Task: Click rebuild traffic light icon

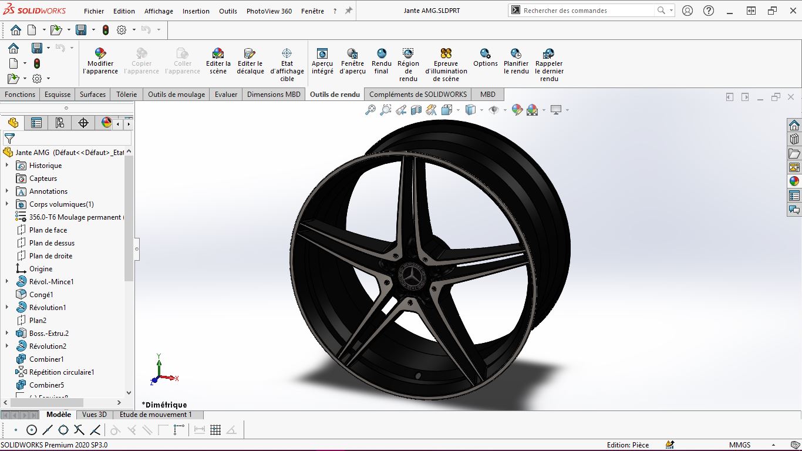Action: 106,30
